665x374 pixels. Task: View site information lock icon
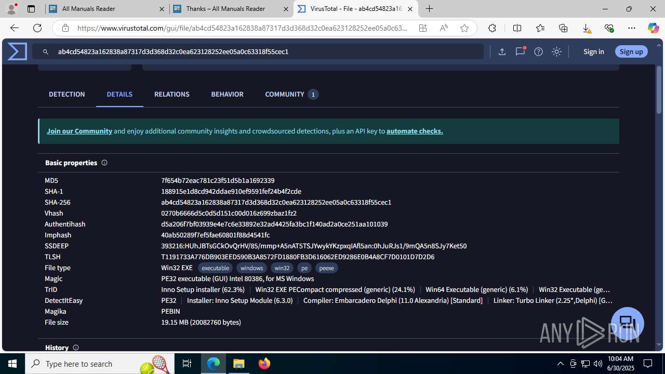coord(65,28)
